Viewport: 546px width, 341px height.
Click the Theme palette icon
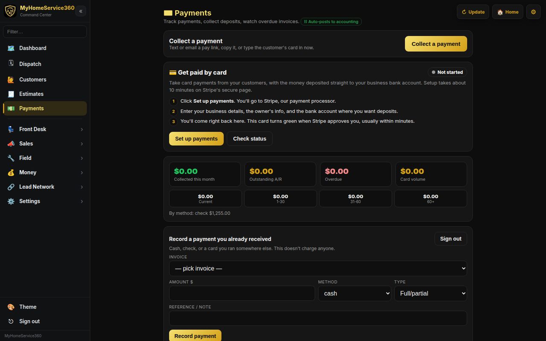point(11,307)
